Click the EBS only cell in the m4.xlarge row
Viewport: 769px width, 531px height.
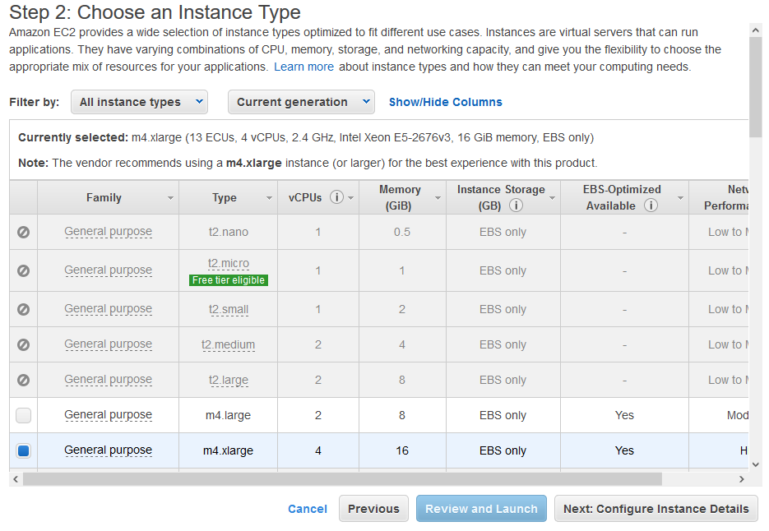[x=503, y=450]
